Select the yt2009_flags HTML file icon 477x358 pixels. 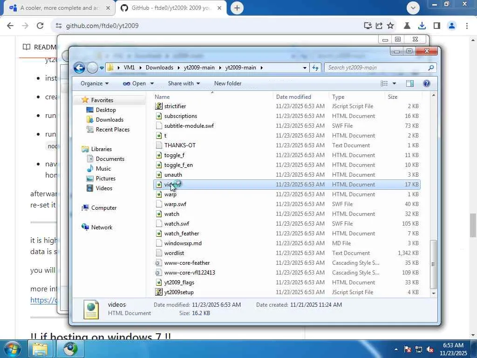(x=158, y=282)
